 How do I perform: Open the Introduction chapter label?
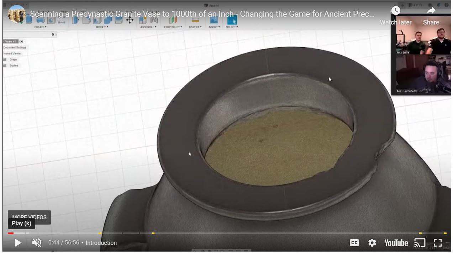pos(101,243)
